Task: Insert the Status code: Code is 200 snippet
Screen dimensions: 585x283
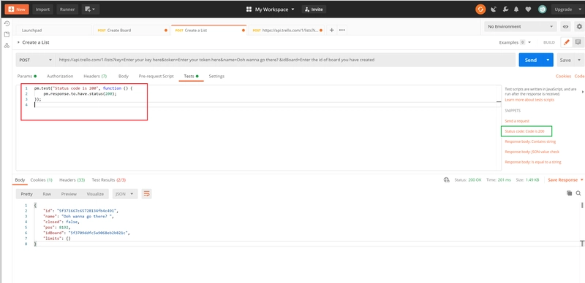Action: click(x=524, y=131)
